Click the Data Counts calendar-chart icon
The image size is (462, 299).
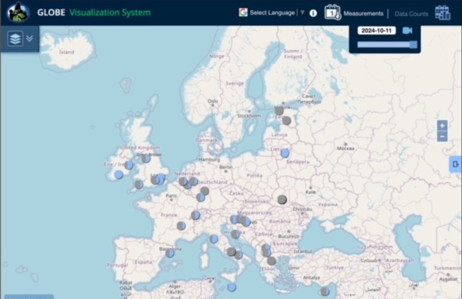443,13
